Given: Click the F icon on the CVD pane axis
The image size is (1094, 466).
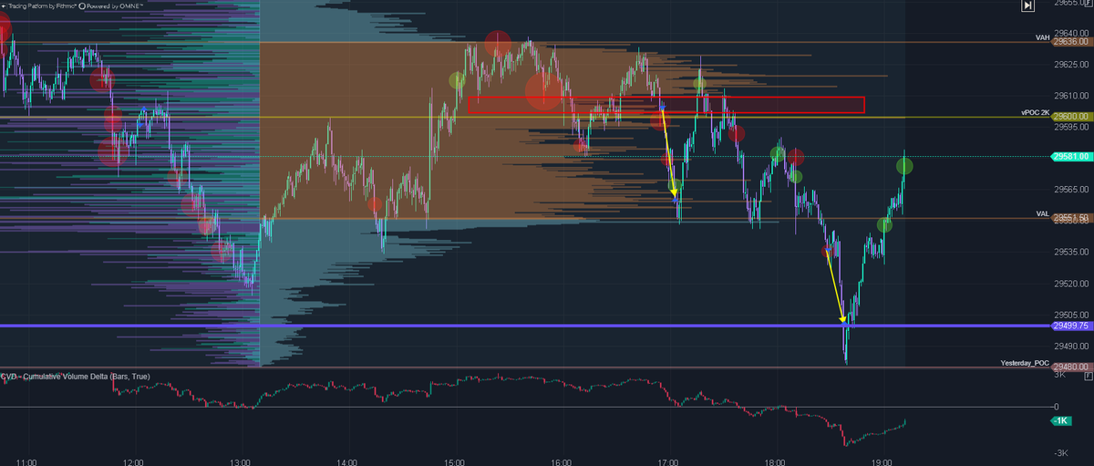Looking at the screenshot, I should [x=1089, y=376].
